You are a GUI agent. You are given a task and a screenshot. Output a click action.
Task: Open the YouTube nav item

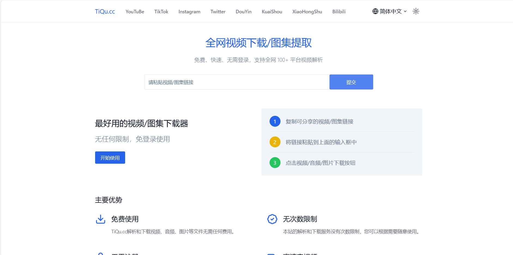(135, 12)
